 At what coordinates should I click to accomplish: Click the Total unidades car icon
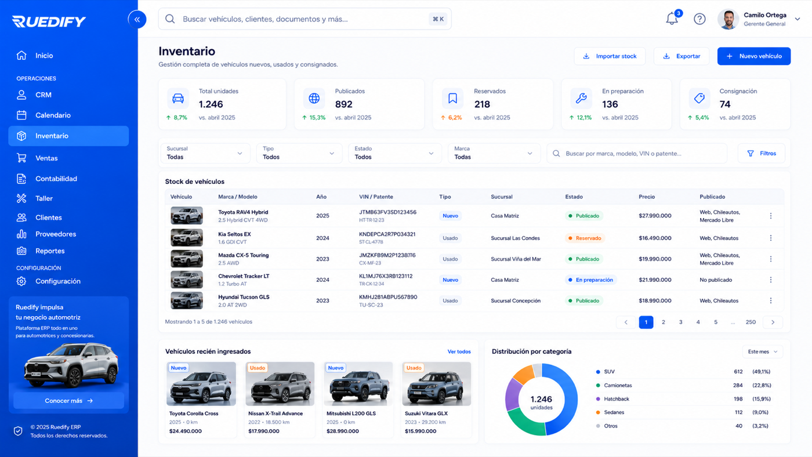coord(178,99)
